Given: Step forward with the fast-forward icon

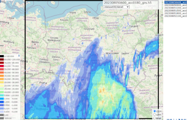Looking at the screenshot, I should pyautogui.click(x=182, y=119).
